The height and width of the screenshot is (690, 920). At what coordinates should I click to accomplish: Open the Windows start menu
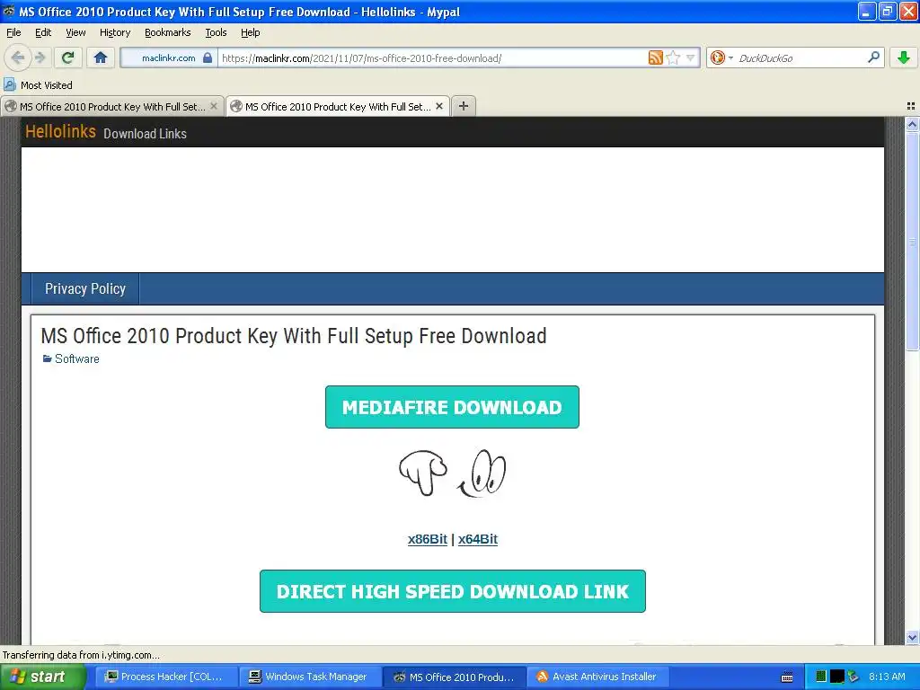(x=42, y=677)
